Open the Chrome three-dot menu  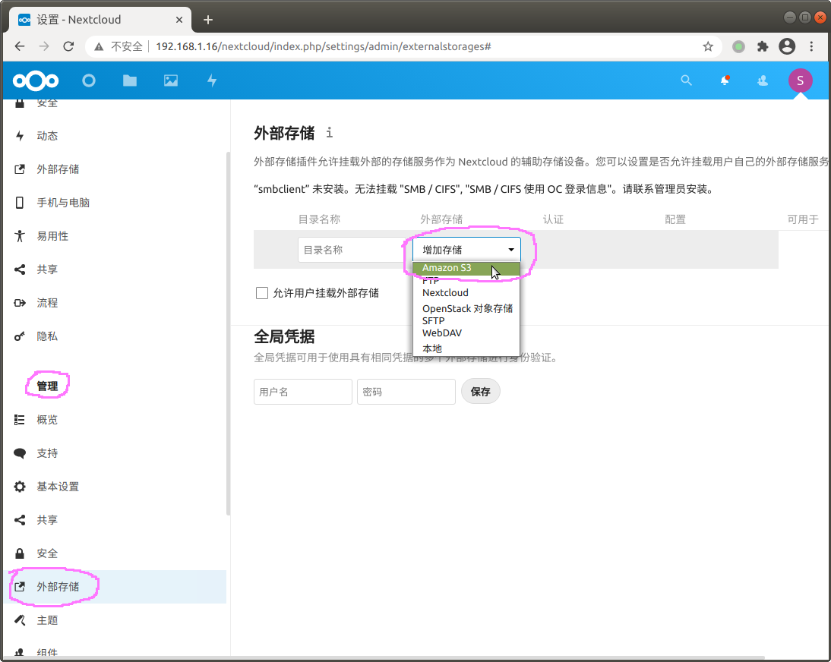[x=811, y=46]
